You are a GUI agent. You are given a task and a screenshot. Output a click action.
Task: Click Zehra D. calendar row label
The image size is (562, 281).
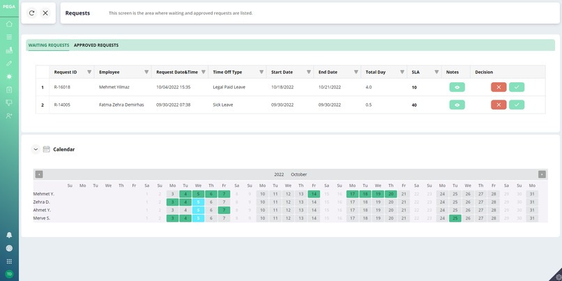42,202
